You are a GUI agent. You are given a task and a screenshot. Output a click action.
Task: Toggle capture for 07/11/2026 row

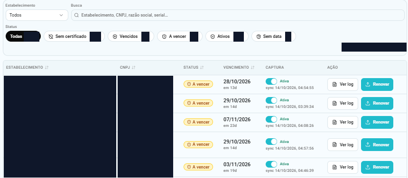(271, 119)
